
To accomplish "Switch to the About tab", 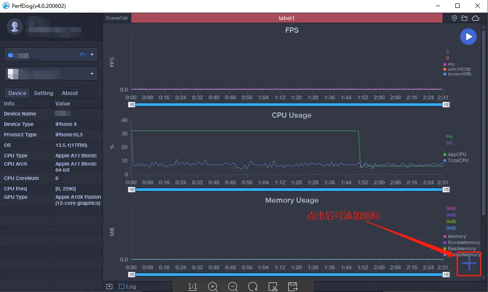I will tap(70, 93).
